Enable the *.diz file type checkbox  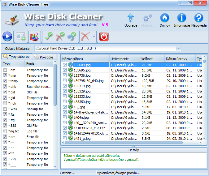pyautogui.click(x=5, y=70)
